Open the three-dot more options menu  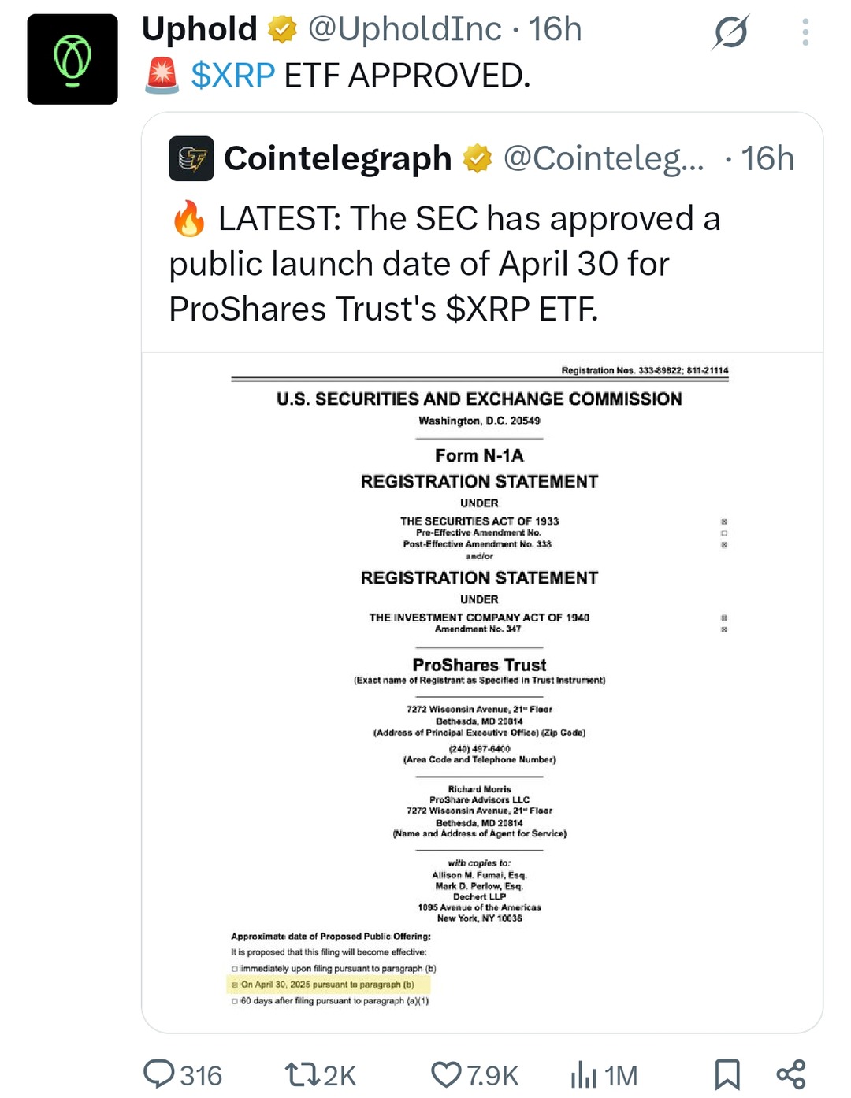click(805, 32)
